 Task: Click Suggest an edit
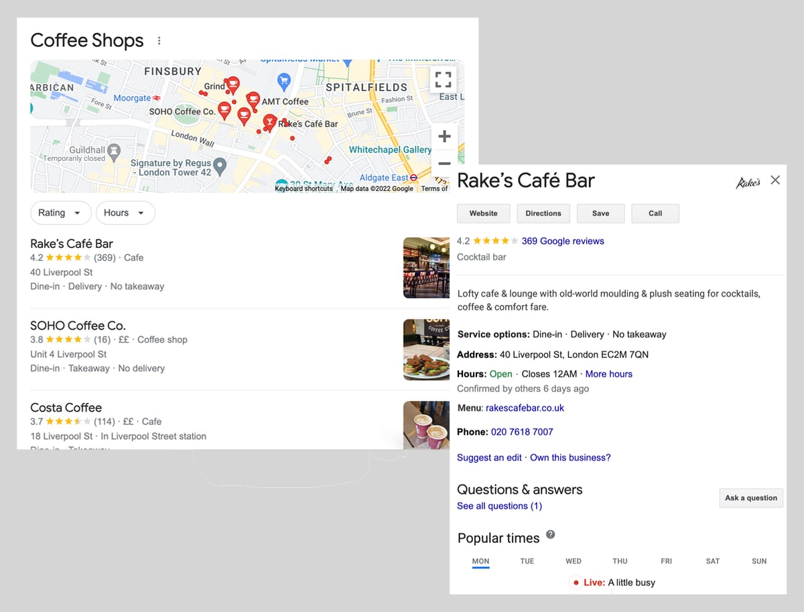click(x=489, y=457)
